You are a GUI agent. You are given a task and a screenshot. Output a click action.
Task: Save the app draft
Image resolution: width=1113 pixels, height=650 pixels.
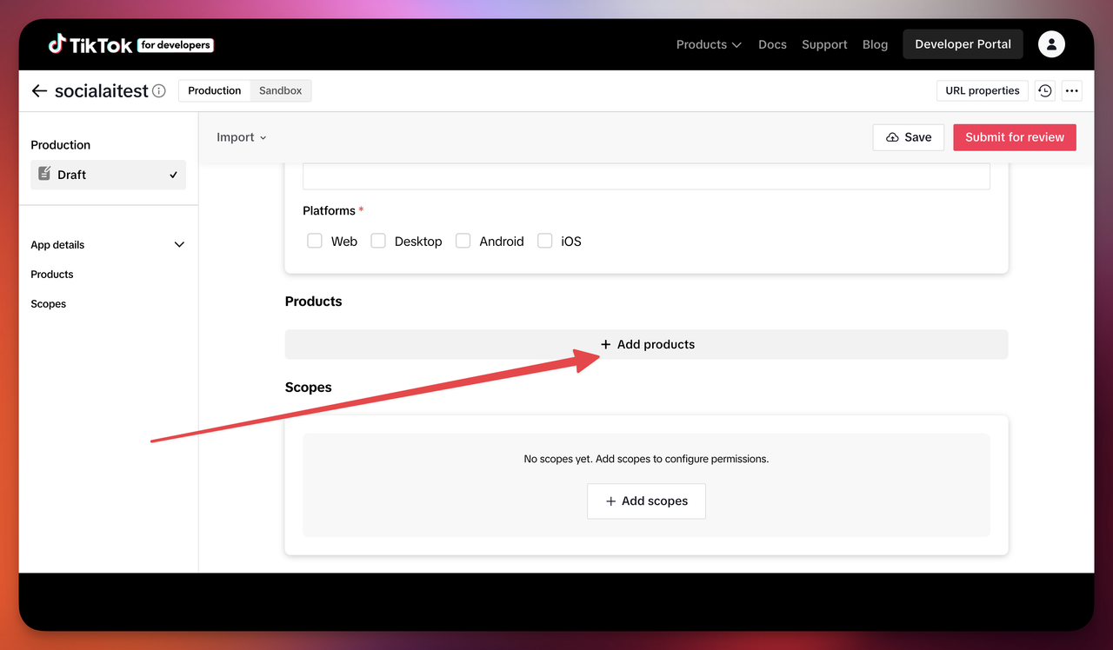click(909, 137)
